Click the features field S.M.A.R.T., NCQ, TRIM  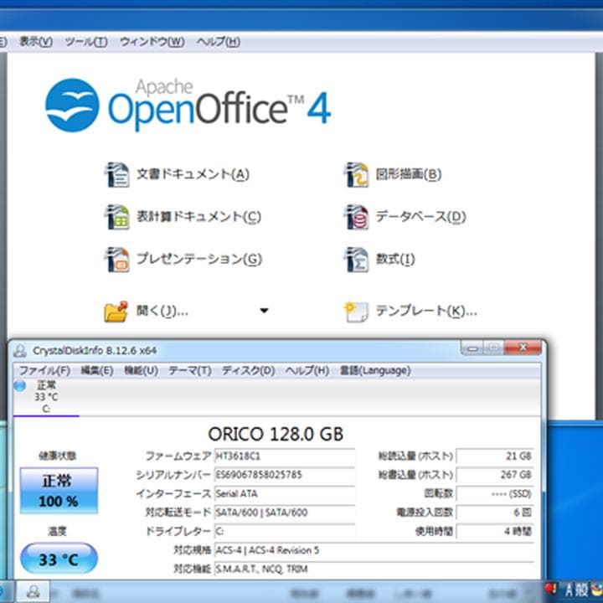pos(374,569)
